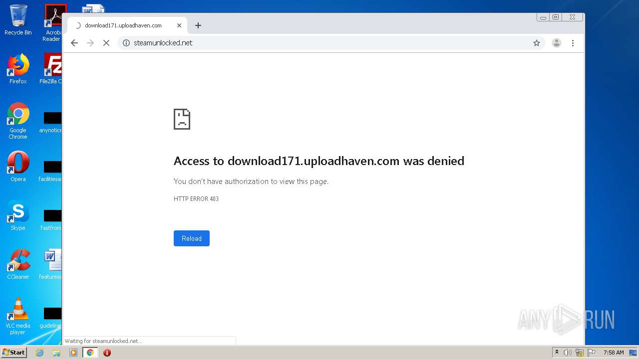Open the VLC media player shortcut
Image resolution: width=639 pixels, height=359 pixels.
pyautogui.click(x=18, y=316)
